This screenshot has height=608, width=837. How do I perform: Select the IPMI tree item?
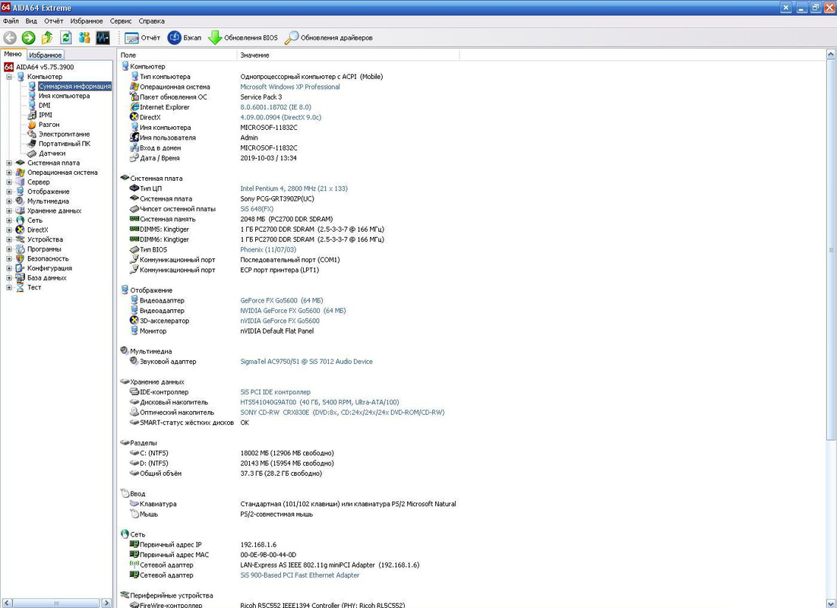46,115
